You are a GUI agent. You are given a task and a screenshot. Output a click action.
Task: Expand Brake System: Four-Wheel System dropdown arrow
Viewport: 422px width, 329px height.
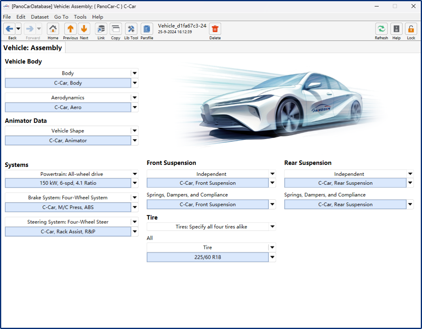pos(135,198)
